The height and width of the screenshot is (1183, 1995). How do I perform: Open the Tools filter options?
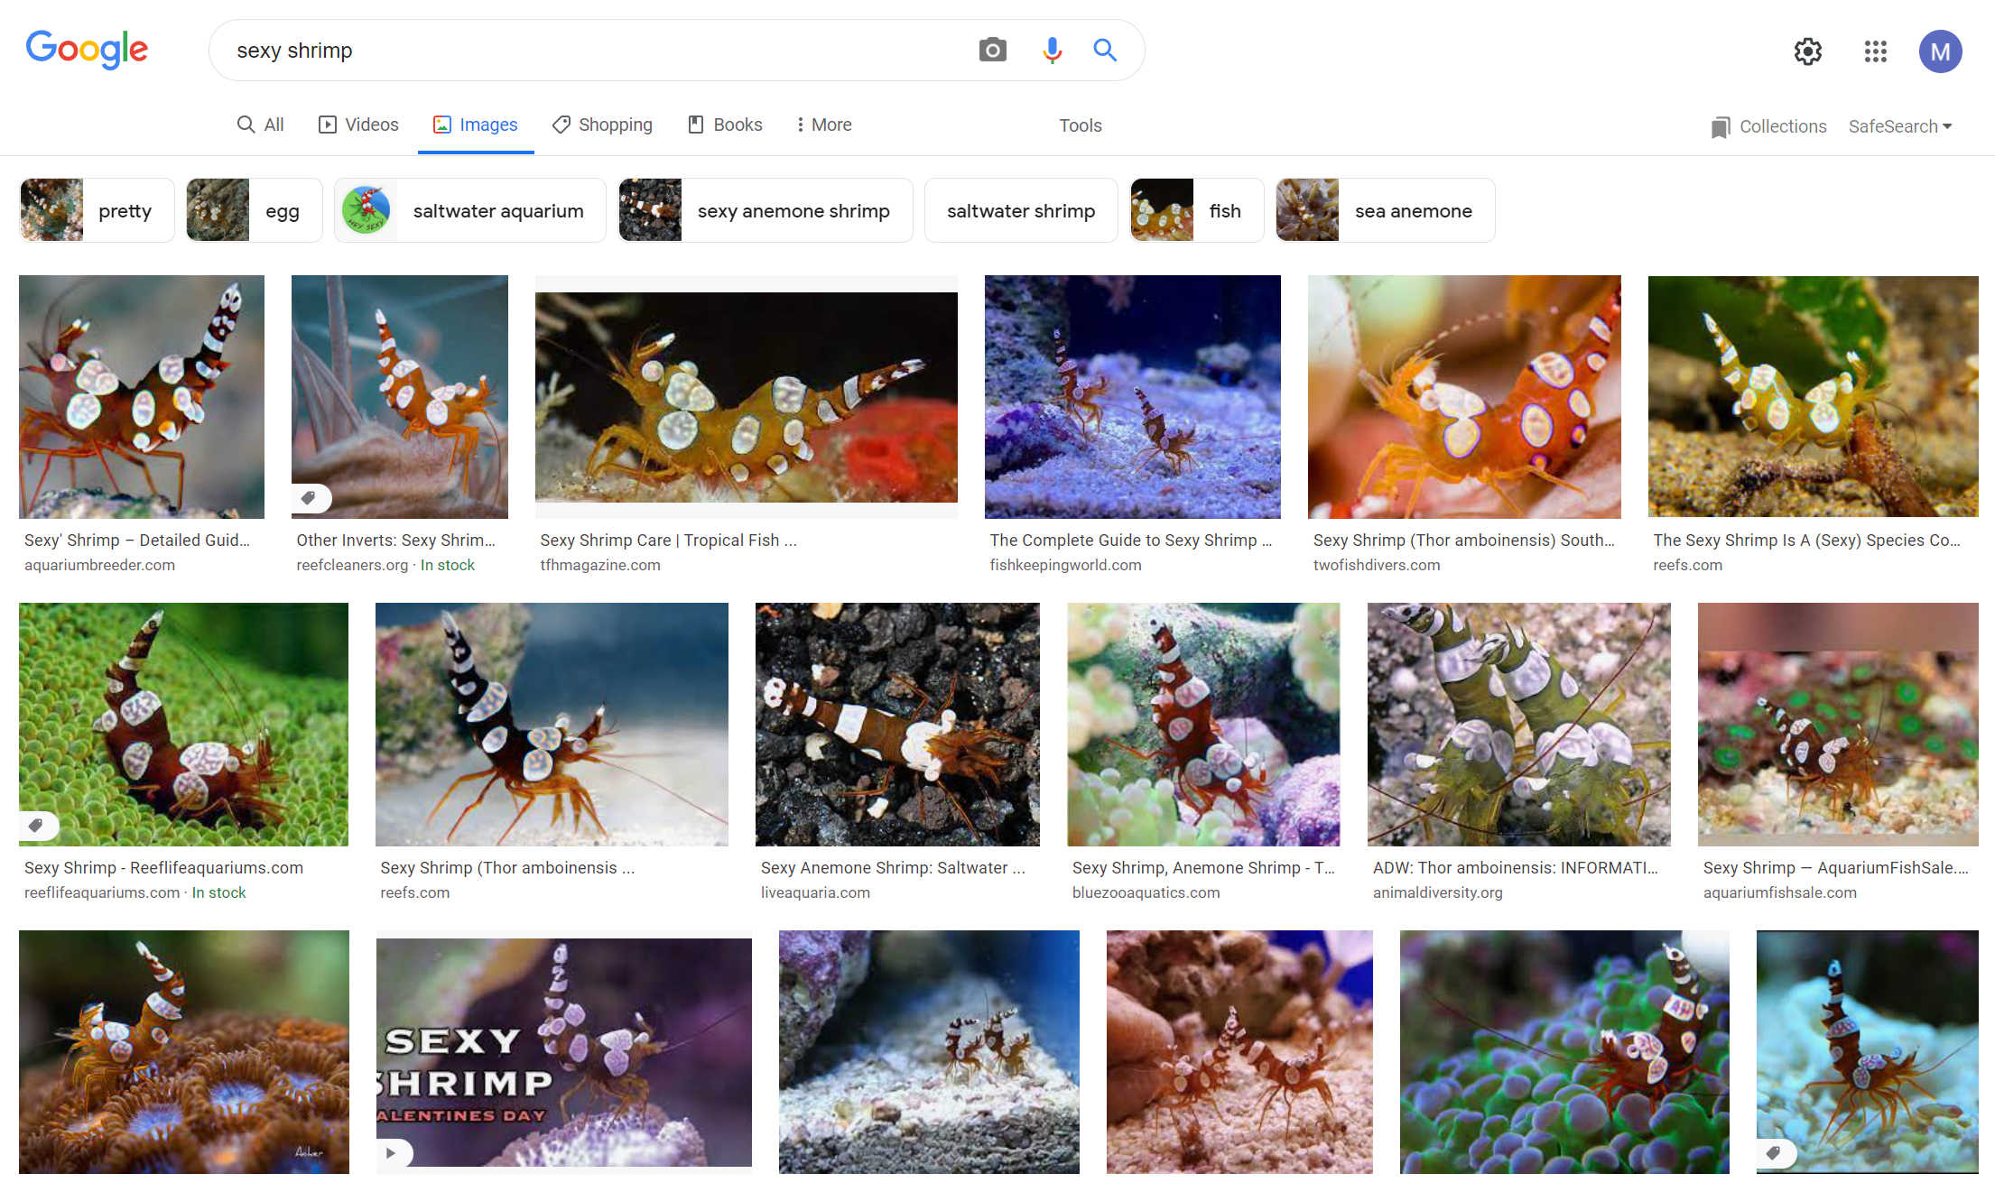[1080, 125]
